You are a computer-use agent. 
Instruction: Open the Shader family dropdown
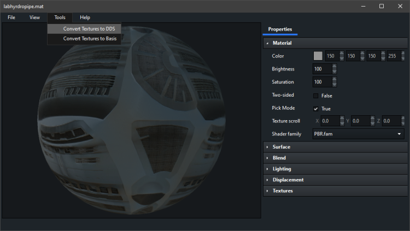358,134
